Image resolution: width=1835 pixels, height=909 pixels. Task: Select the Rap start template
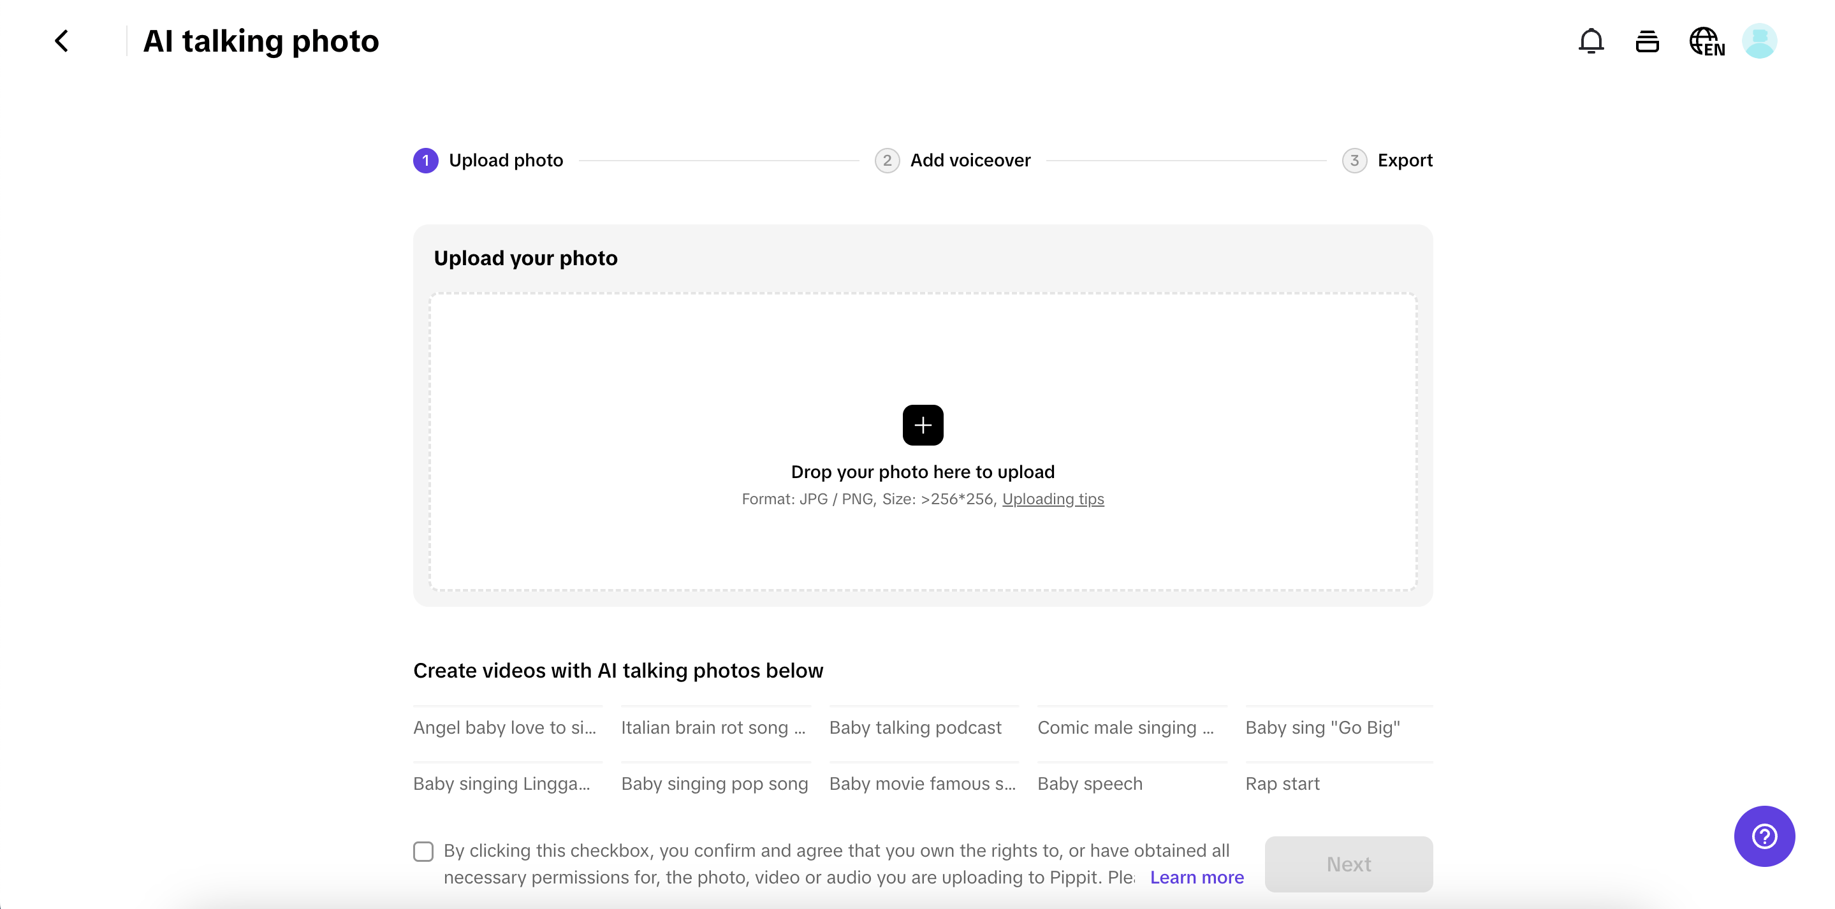pyautogui.click(x=1282, y=783)
